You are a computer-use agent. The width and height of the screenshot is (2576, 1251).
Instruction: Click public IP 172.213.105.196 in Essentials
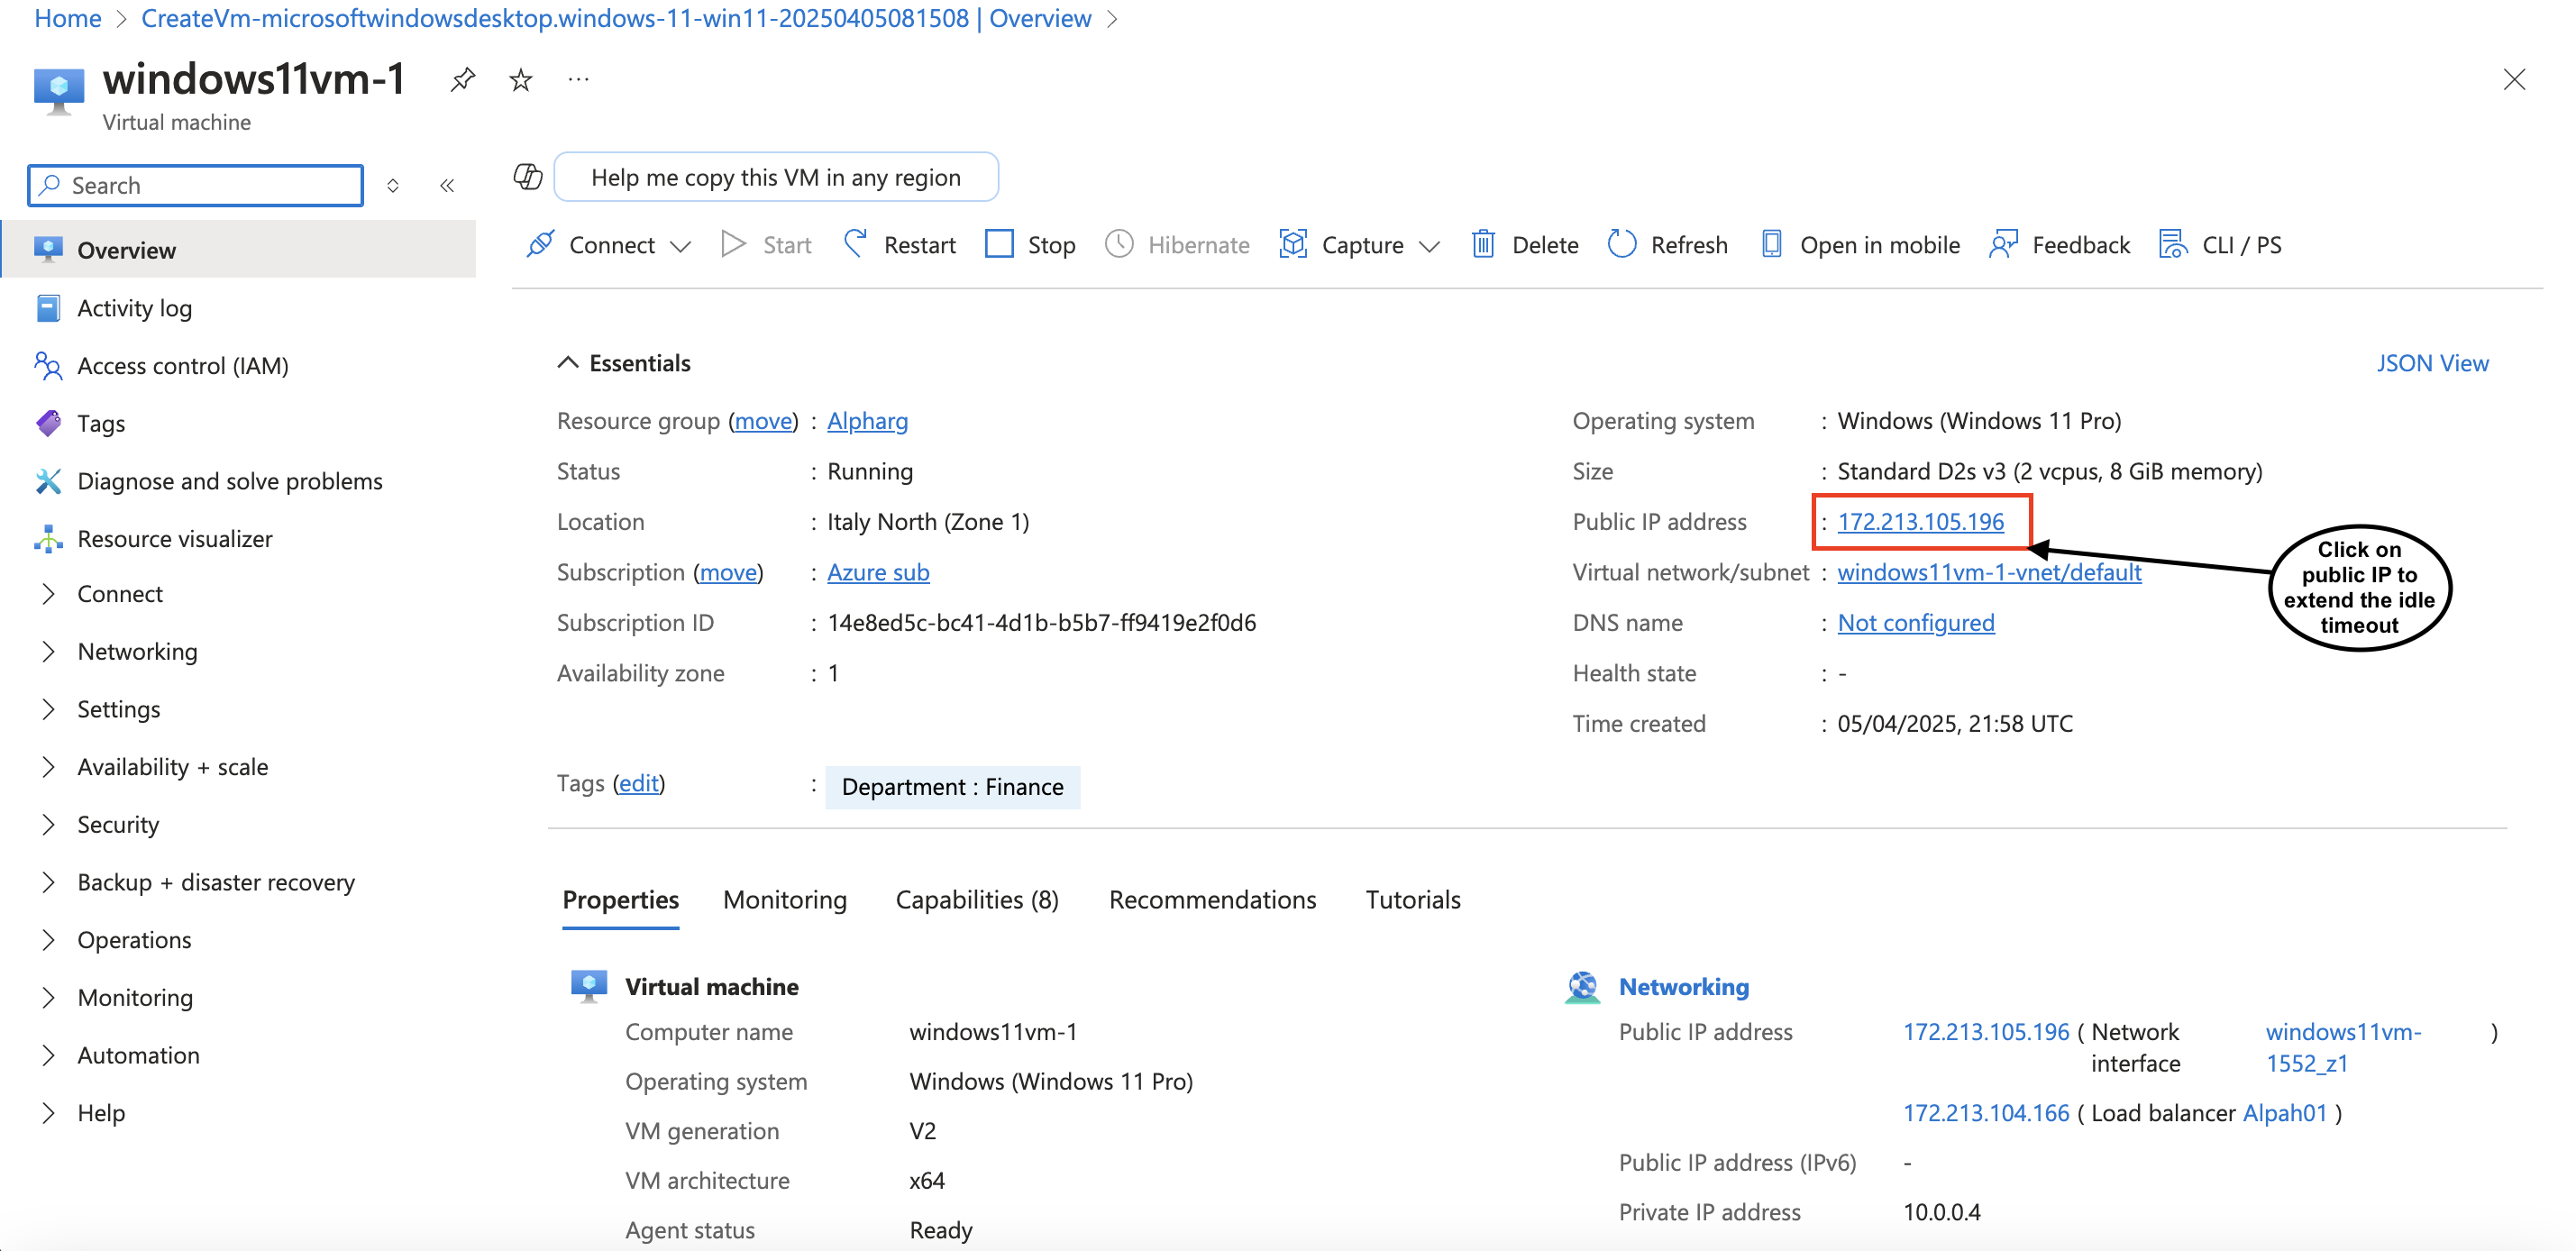(1920, 522)
